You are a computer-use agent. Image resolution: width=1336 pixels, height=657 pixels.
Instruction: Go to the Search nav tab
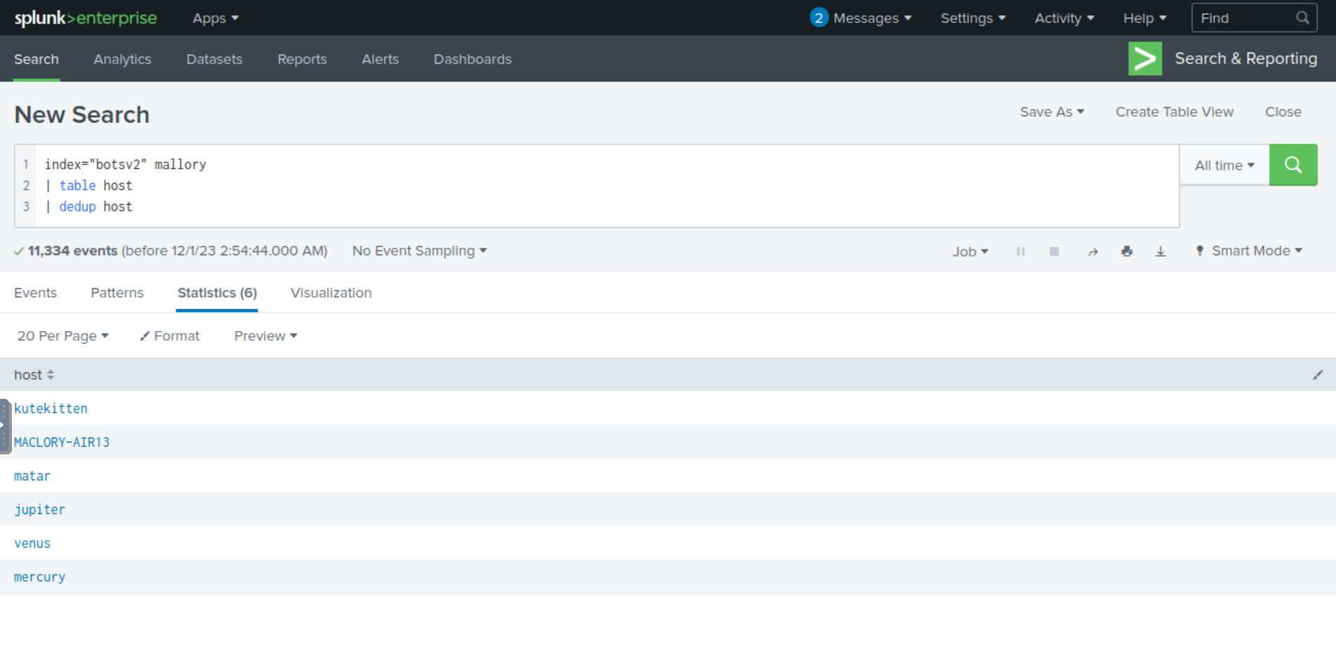pos(36,60)
